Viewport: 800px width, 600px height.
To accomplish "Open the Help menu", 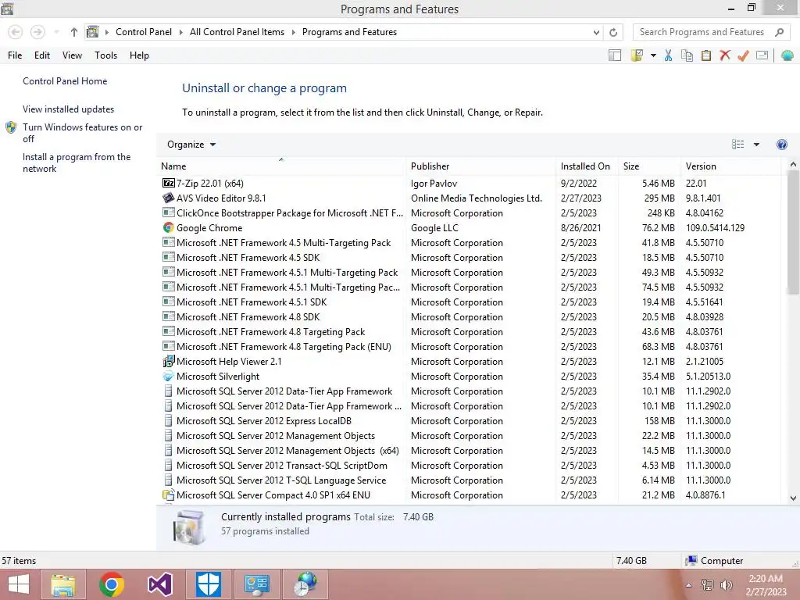I will [x=139, y=55].
